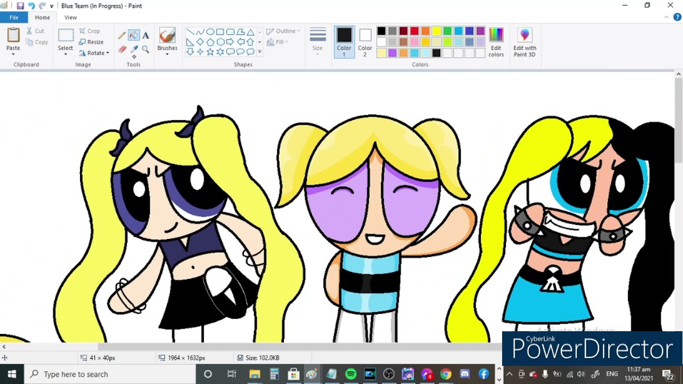683x384 pixels.
Task: Choose the Curve shape
Action: [x=200, y=32]
